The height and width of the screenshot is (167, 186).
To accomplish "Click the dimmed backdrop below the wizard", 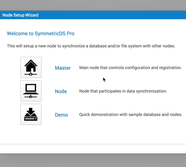I will tap(93, 160).
